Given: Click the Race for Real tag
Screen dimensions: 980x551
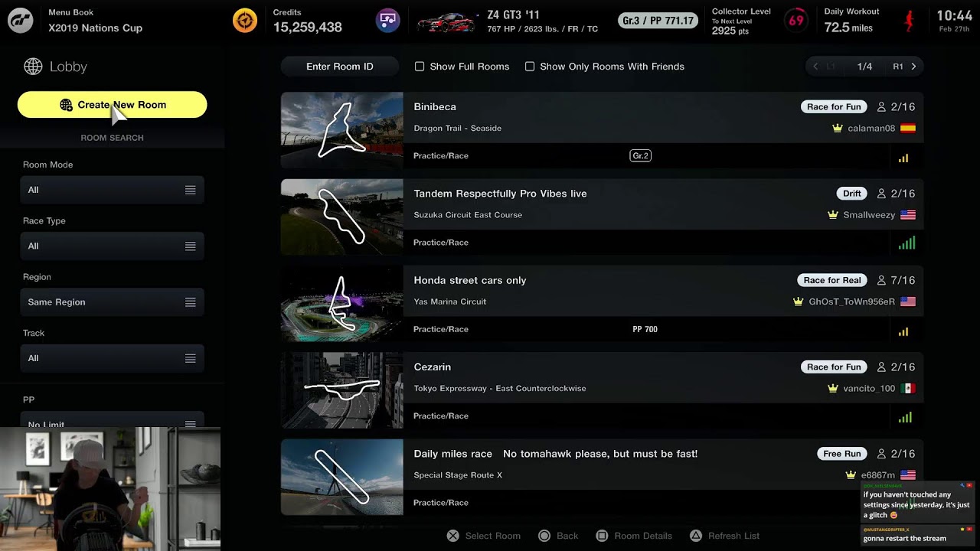Looking at the screenshot, I should point(832,280).
